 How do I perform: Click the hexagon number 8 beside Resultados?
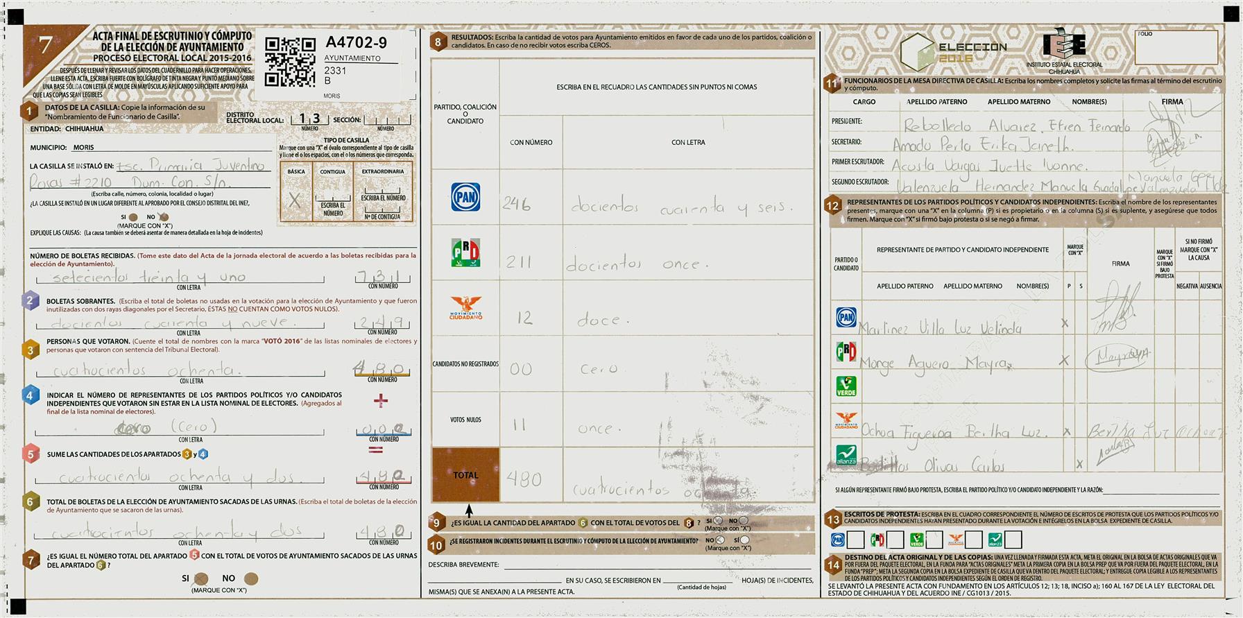click(438, 42)
